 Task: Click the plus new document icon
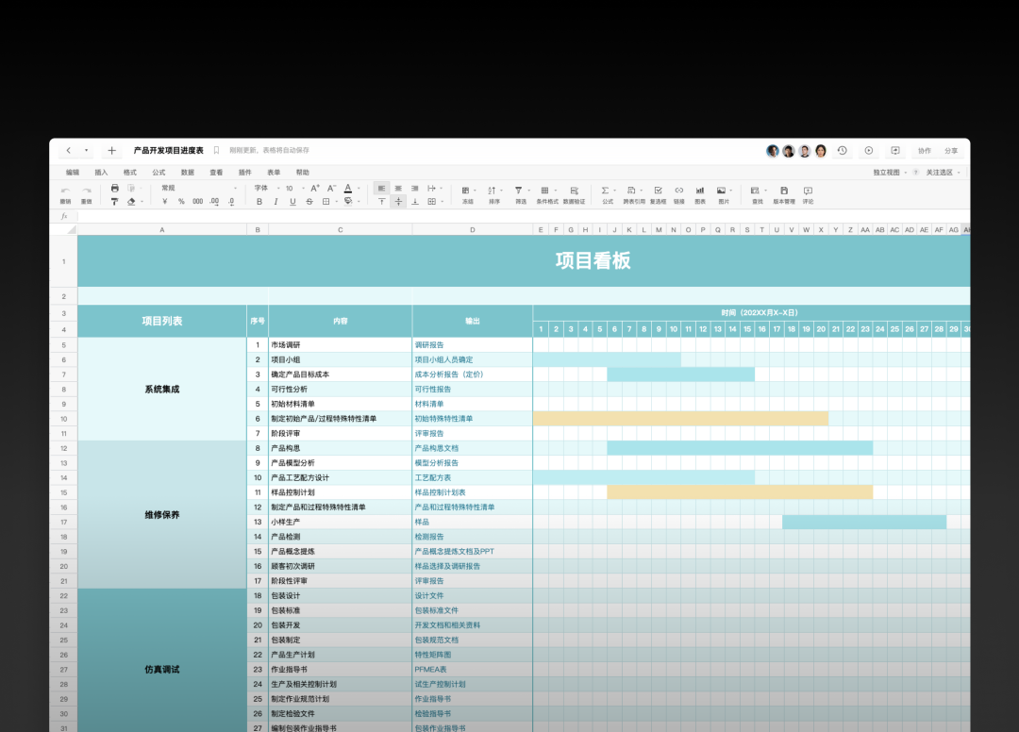click(111, 151)
